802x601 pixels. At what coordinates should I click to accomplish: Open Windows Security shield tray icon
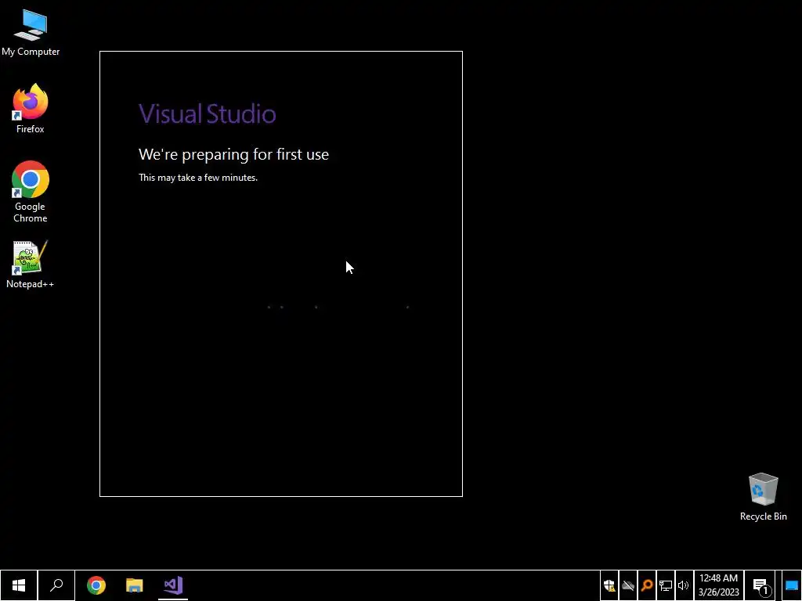pos(609,585)
